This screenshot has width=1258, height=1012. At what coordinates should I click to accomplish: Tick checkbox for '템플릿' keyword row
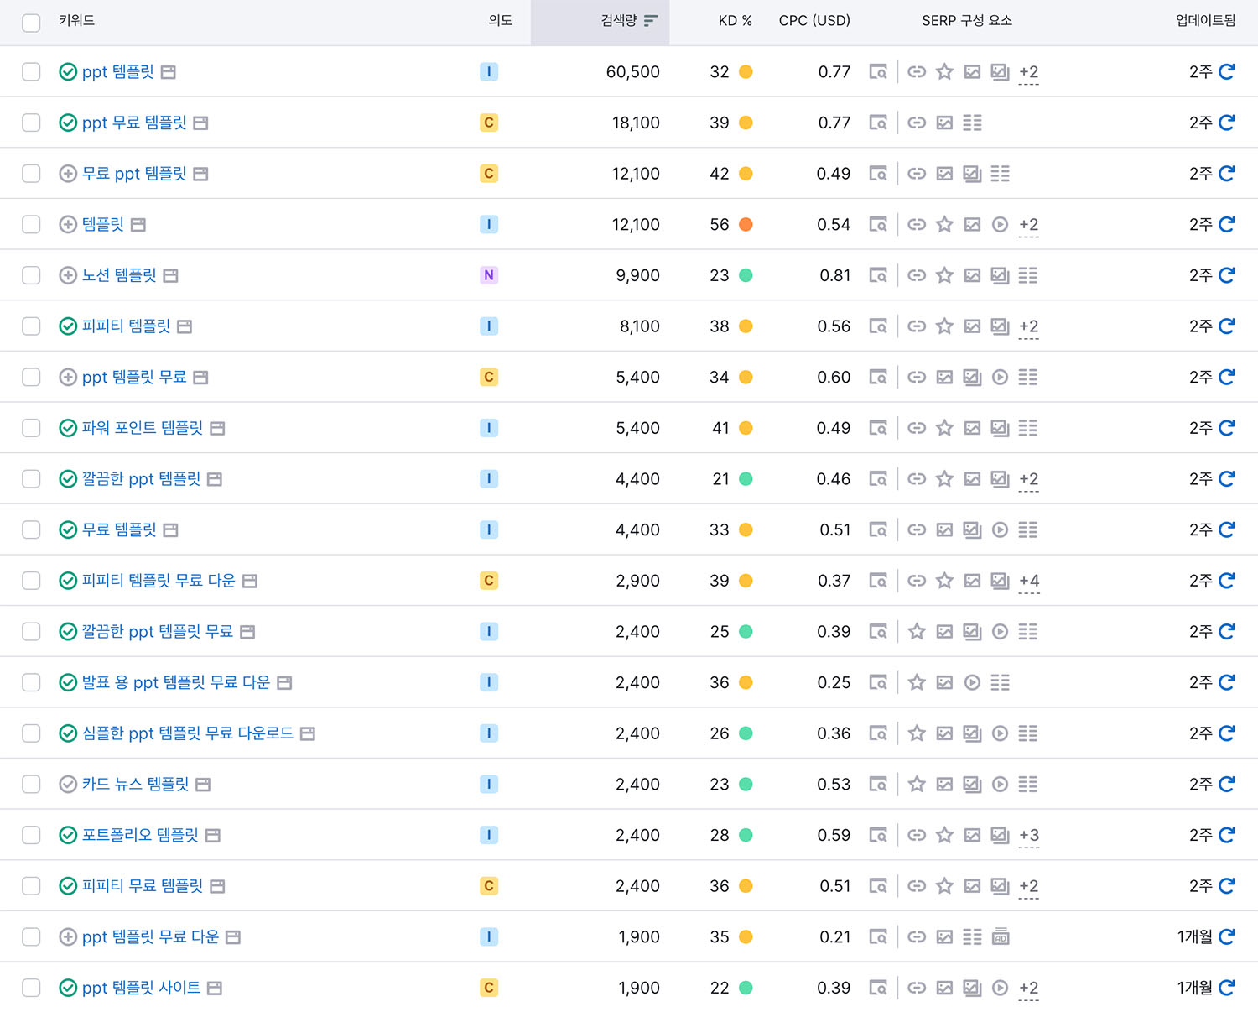coord(31,225)
